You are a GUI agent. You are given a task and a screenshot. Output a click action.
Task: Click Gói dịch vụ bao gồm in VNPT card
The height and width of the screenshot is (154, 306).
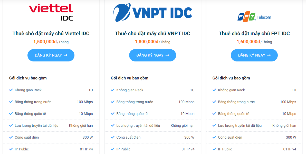[x=130, y=78]
